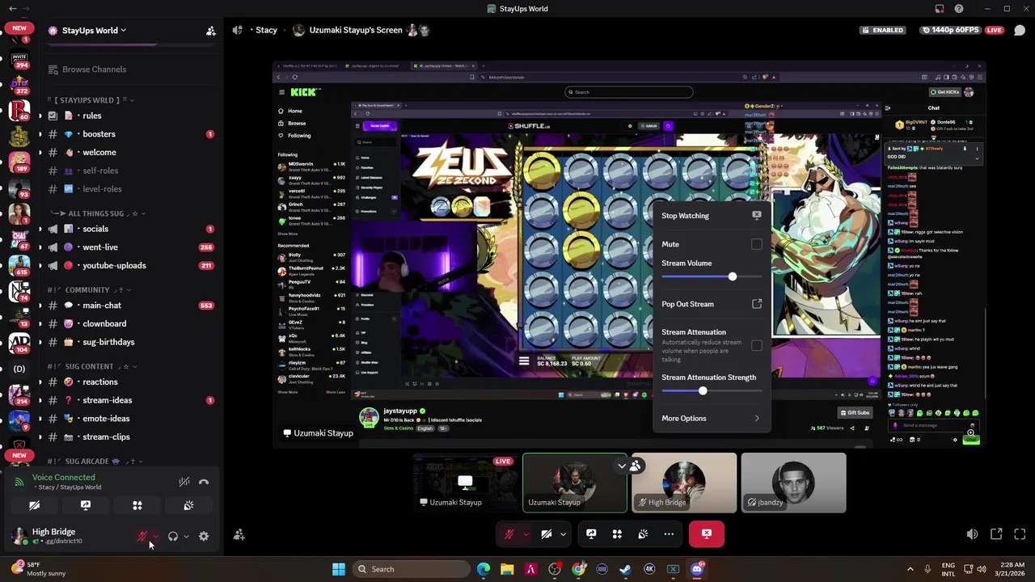This screenshot has height=582, width=1035.
Task: Invite members with the StayUps World header icon
Action: click(x=210, y=31)
